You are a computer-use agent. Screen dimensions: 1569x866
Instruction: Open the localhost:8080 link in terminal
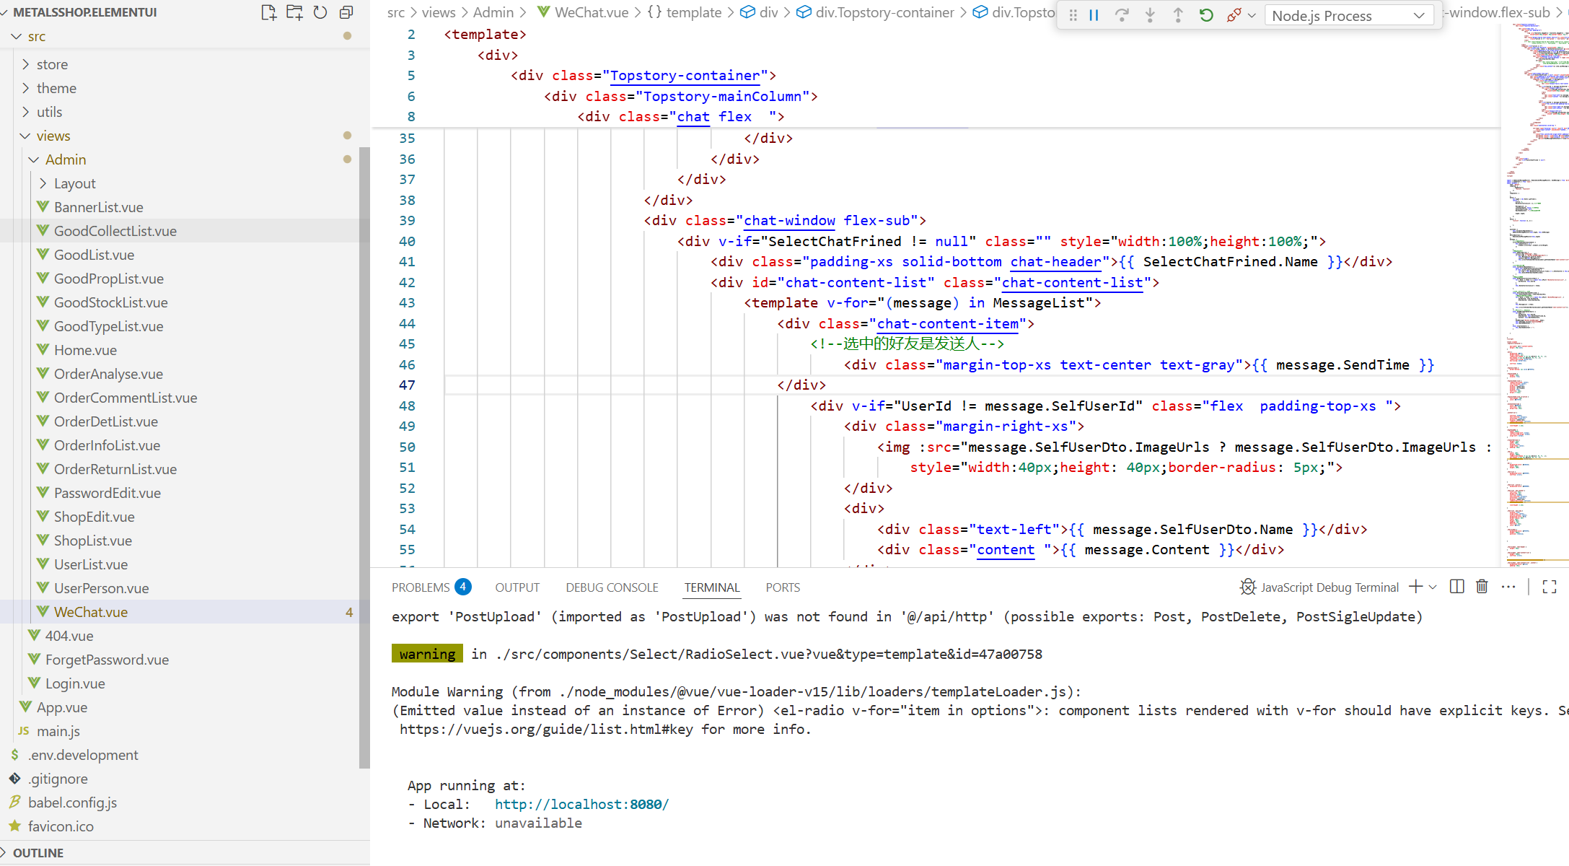click(x=581, y=804)
